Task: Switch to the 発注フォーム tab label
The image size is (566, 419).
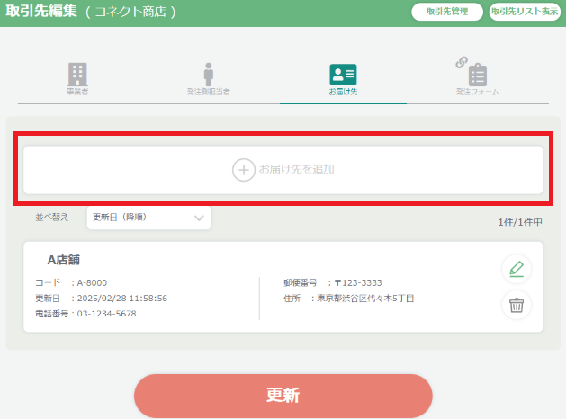Action: (x=477, y=92)
